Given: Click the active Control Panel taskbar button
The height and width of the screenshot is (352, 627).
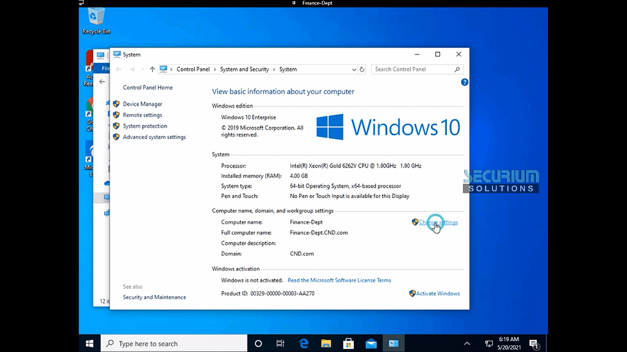Looking at the screenshot, I should coord(394,343).
